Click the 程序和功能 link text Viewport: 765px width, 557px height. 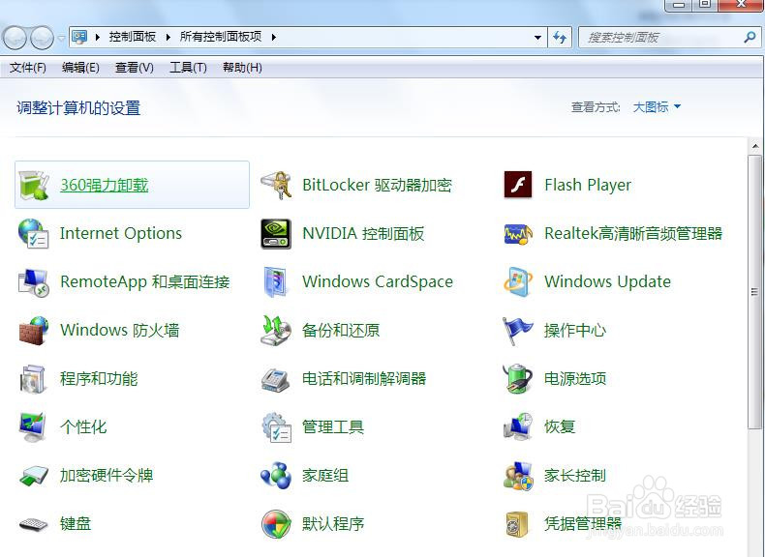point(99,379)
